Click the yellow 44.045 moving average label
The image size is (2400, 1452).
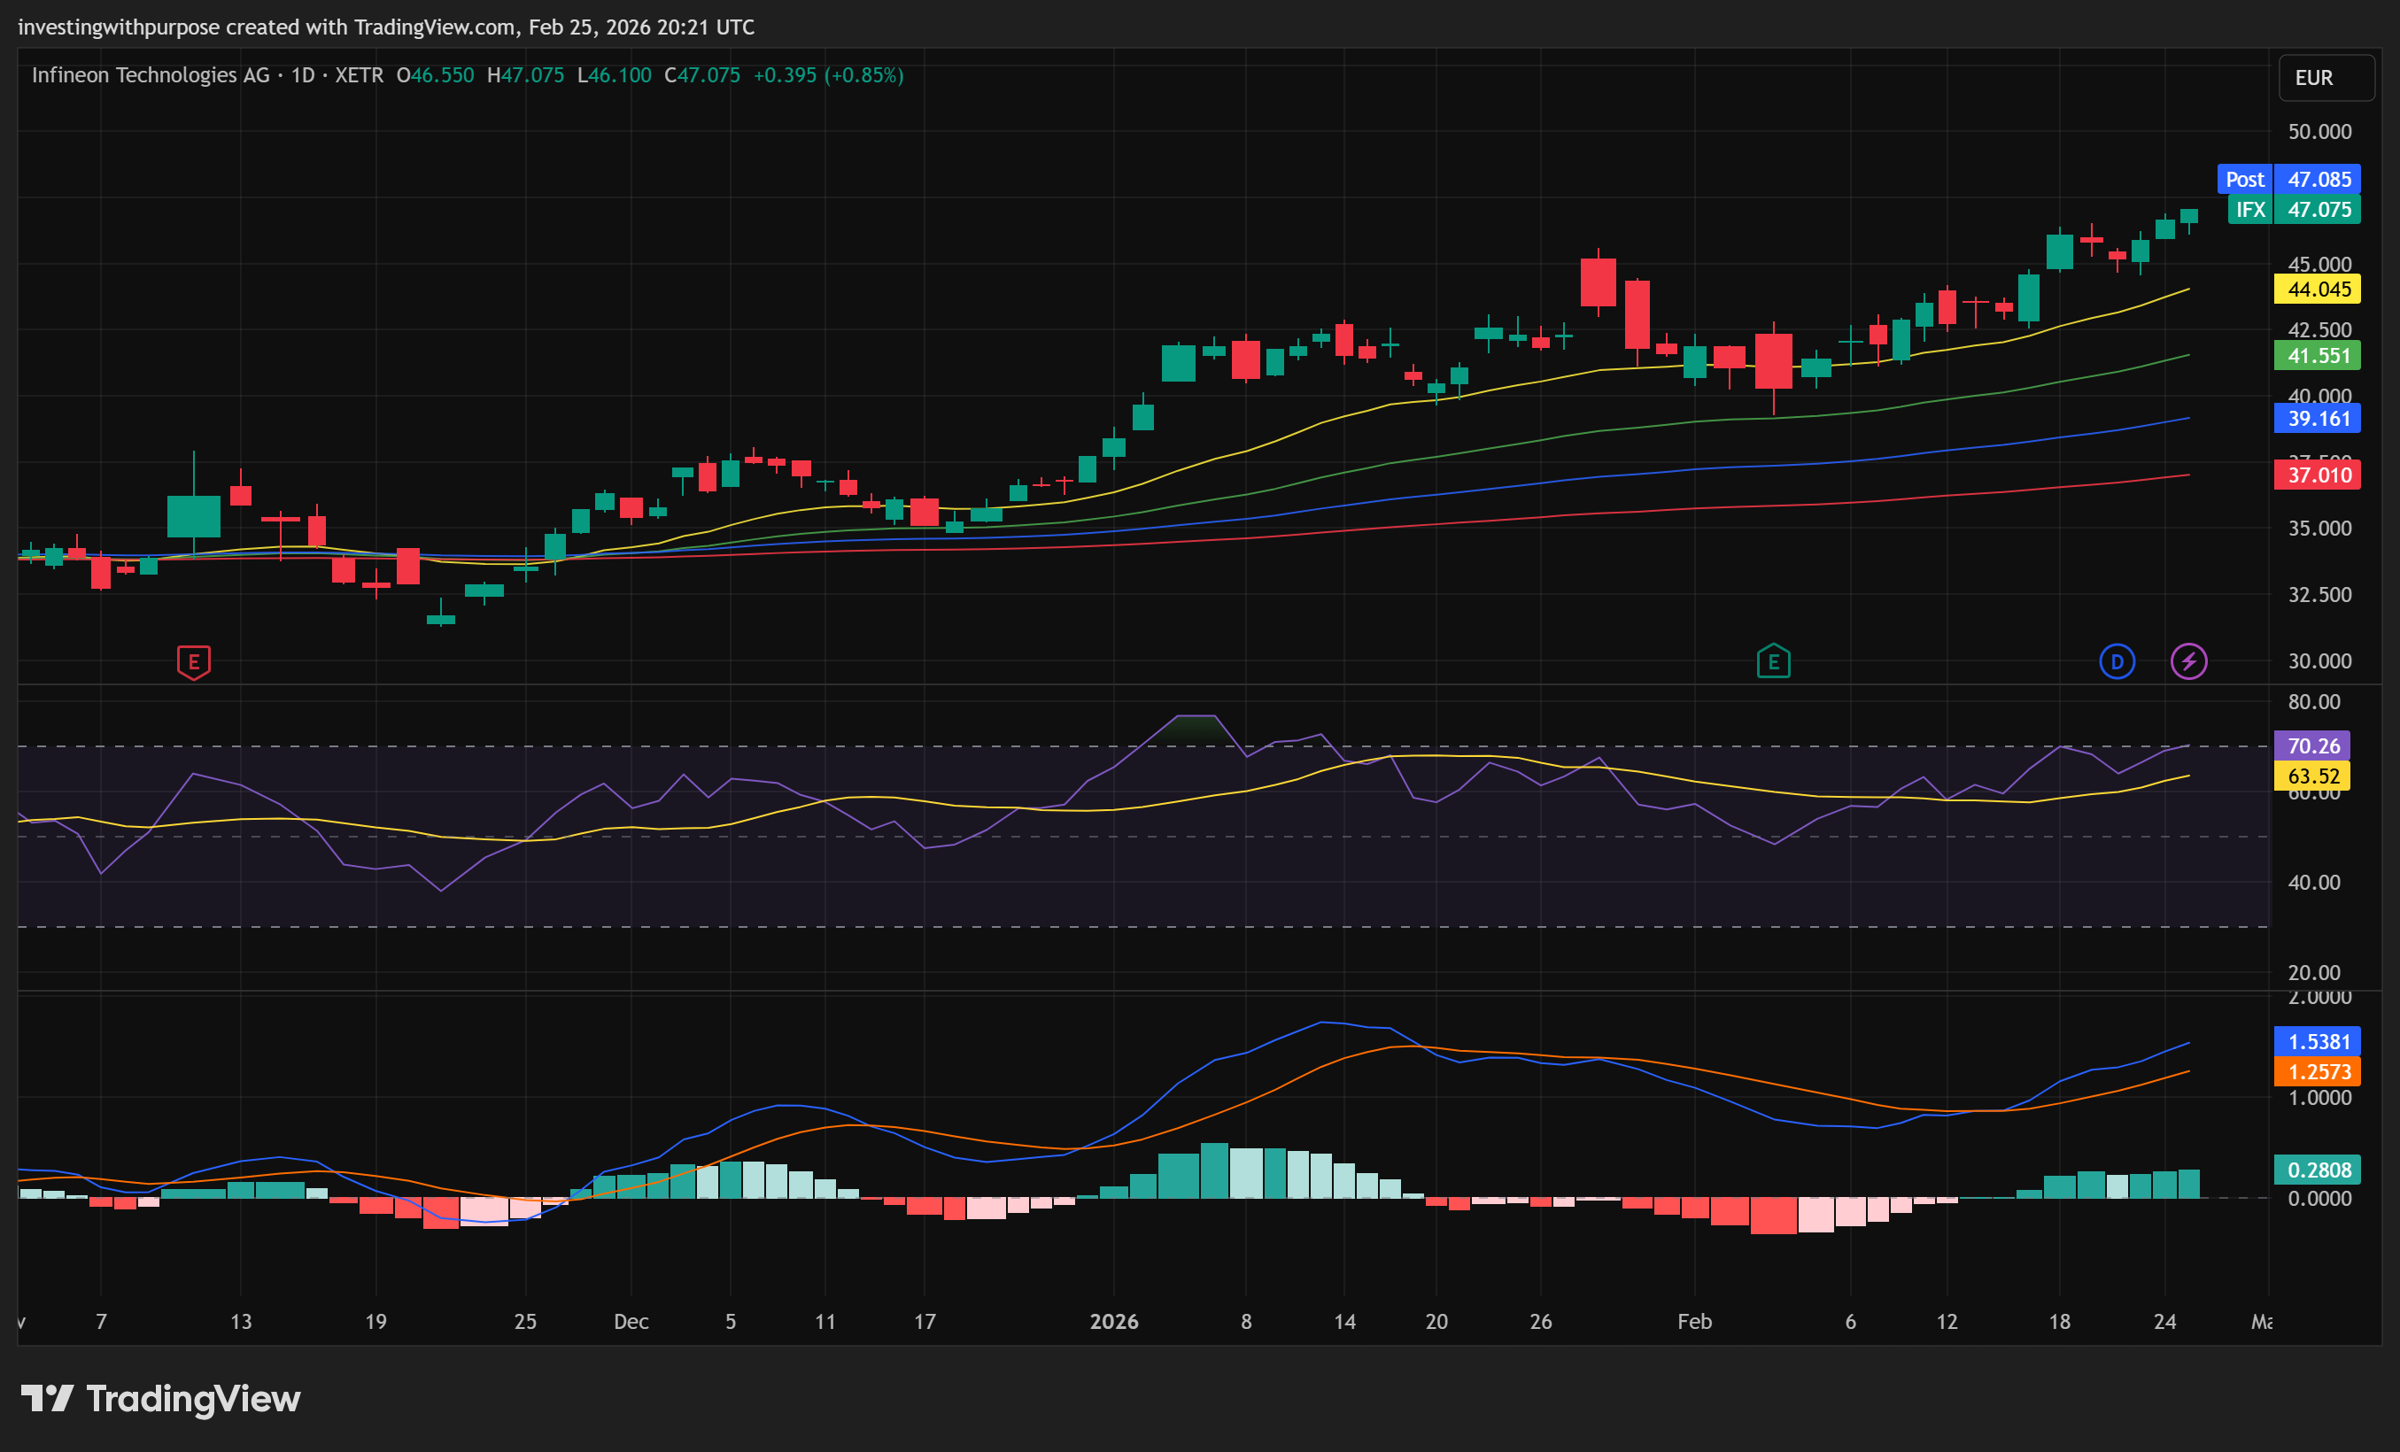[2318, 290]
